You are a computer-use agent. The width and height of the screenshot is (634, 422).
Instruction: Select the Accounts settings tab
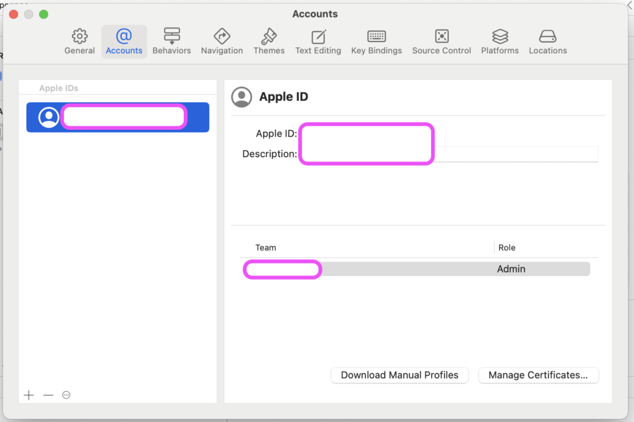point(124,41)
